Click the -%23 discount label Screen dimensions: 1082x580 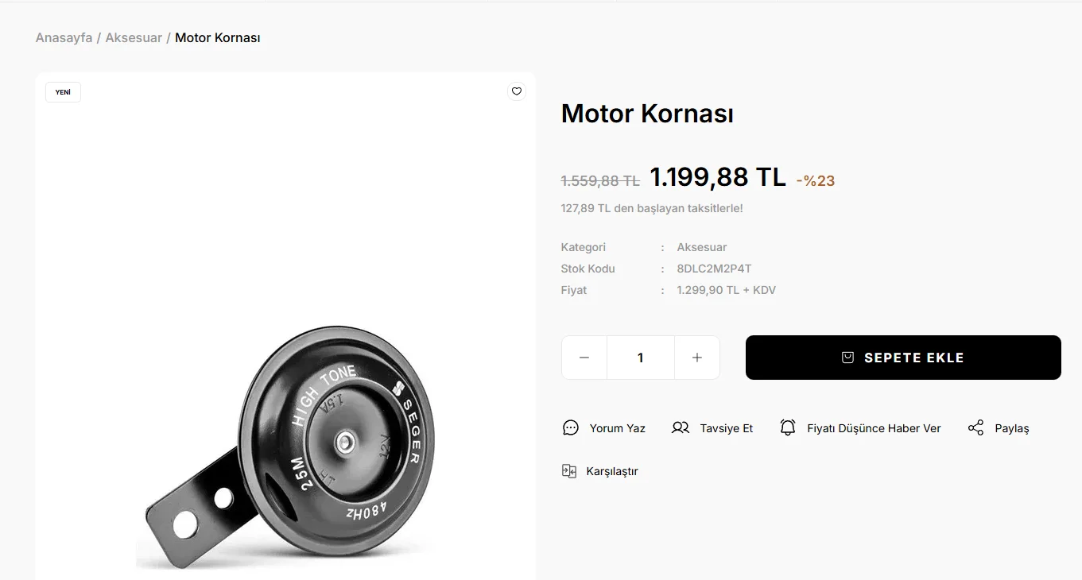pyautogui.click(x=816, y=180)
